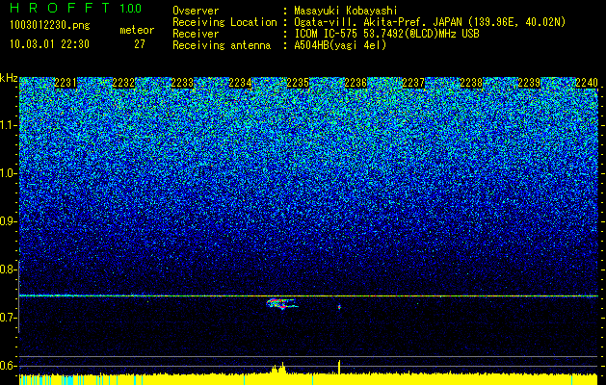This screenshot has width=606, height=385.
Task: Click the large meteor echo below 2235
Action: pyautogui.click(x=282, y=303)
